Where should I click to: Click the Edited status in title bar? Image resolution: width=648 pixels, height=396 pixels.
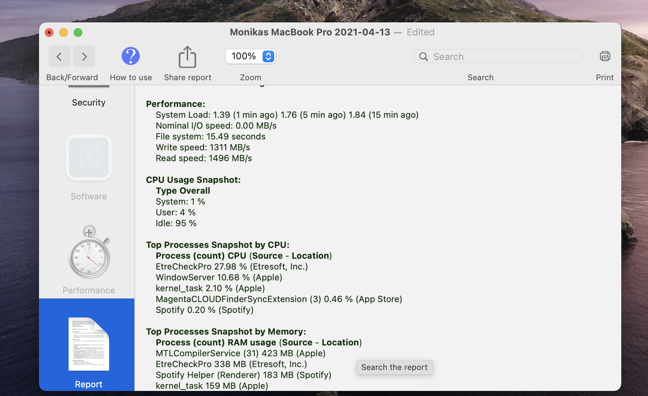click(420, 32)
